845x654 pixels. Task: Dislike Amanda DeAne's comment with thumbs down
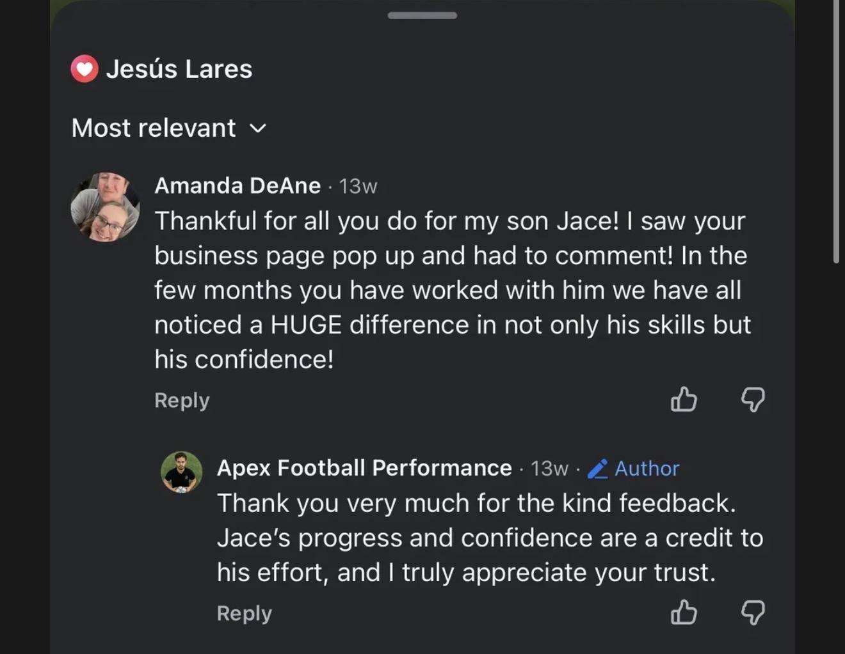pyautogui.click(x=753, y=400)
